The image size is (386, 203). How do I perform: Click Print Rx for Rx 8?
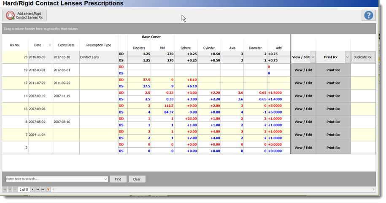pos(333,122)
